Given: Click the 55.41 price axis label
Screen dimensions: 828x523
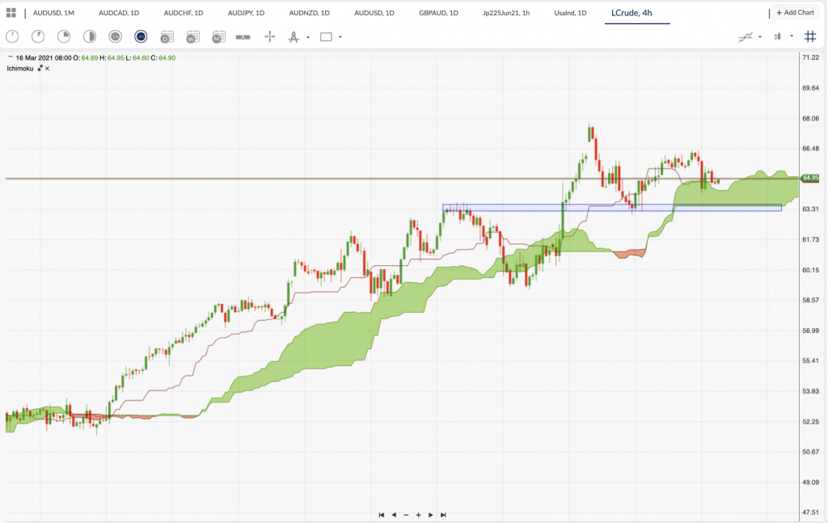Looking at the screenshot, I should pos(810,361).
